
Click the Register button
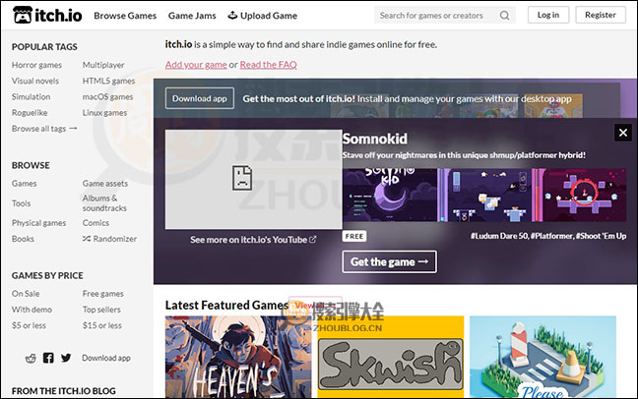pyautogui.click(x=601, y=15)
